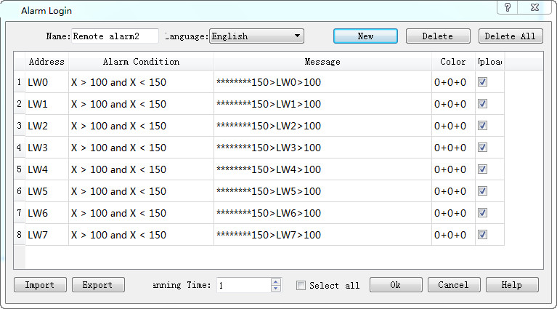
Task: Open the Language dropdown set to English
Action: coord(256,36)
